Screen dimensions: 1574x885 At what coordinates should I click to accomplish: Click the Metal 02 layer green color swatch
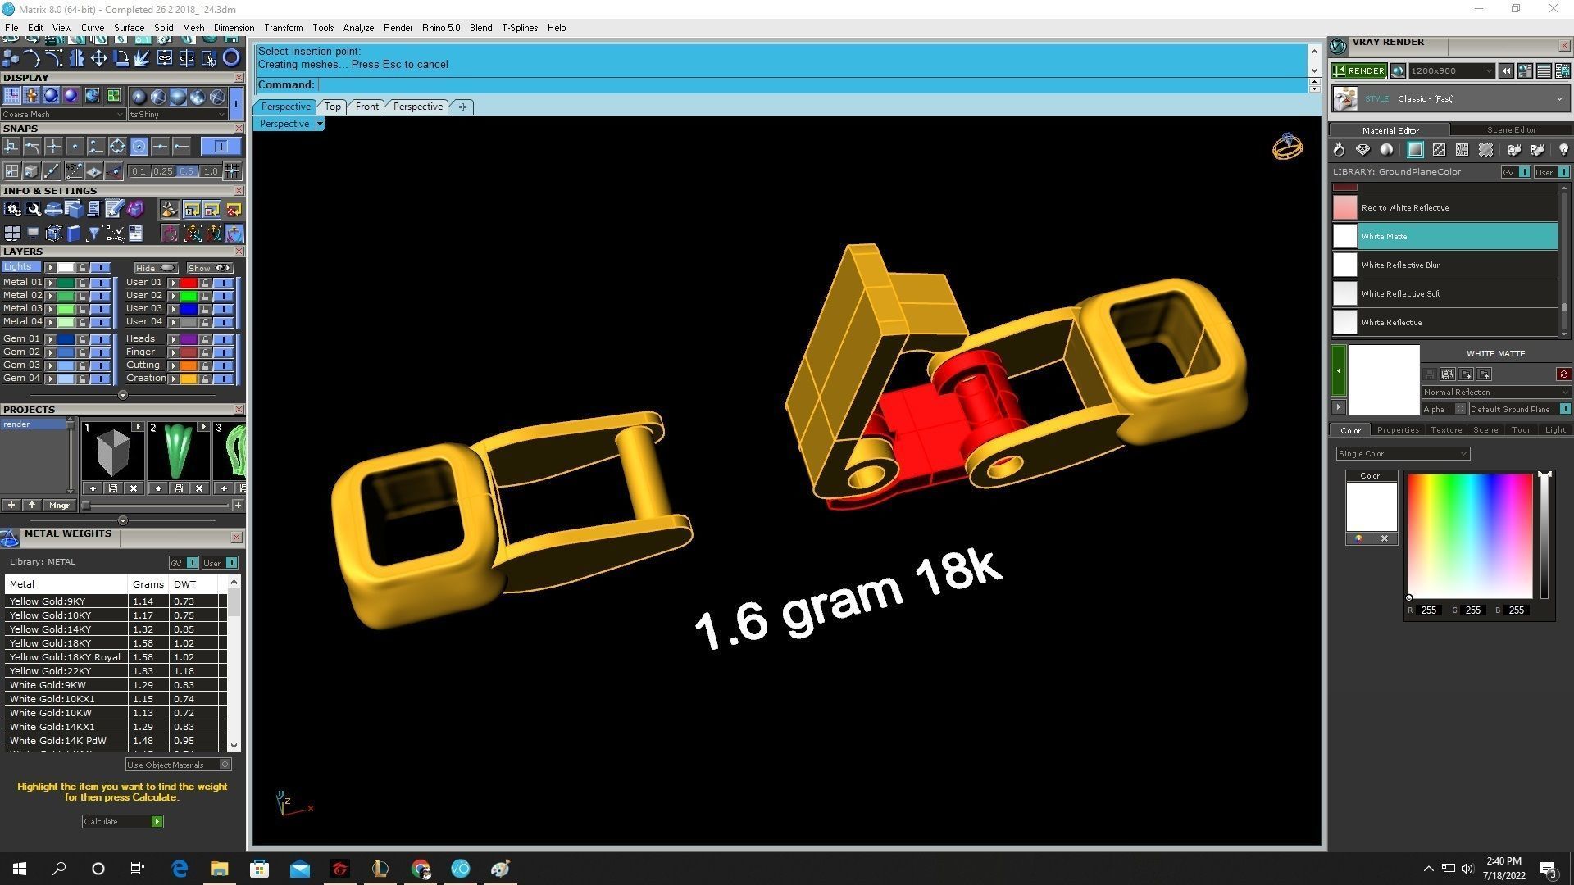click(x=66, y=296)
